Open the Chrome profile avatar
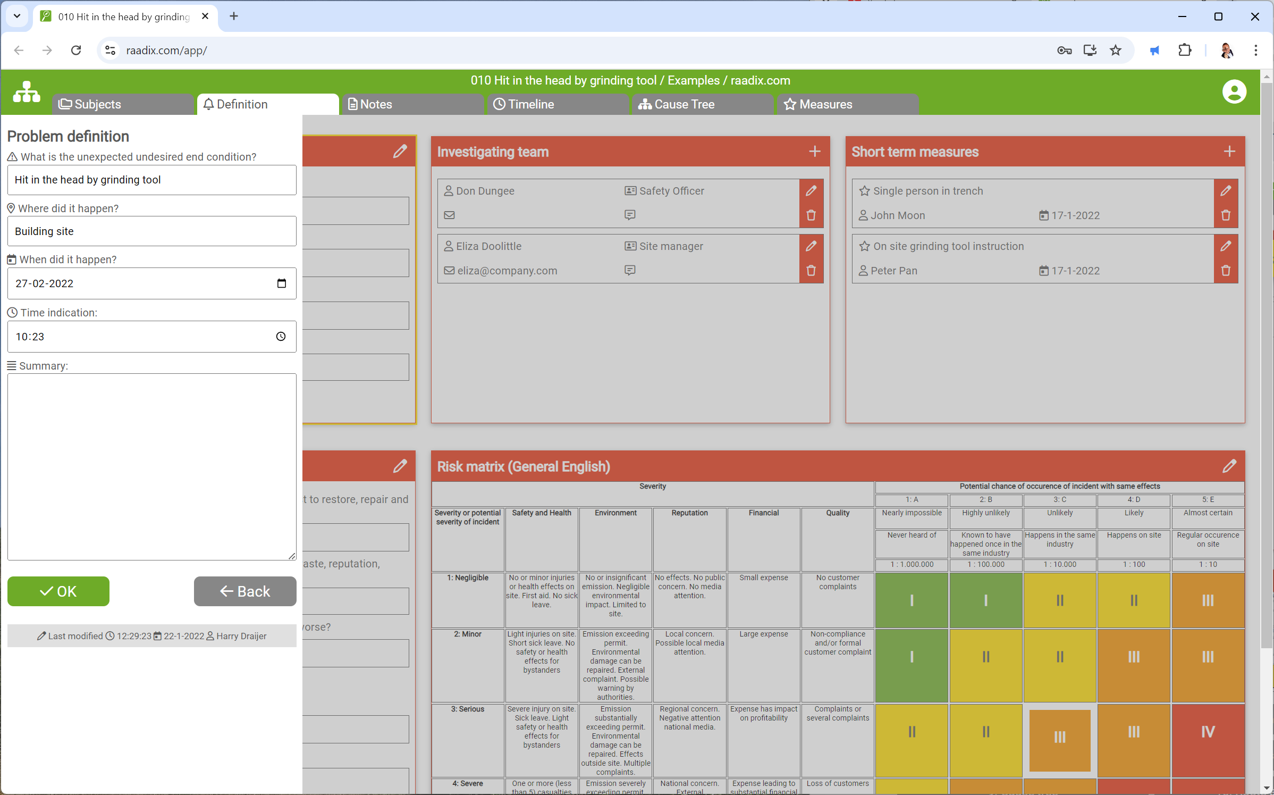The image size is (1274, 795). point(1227,51)
